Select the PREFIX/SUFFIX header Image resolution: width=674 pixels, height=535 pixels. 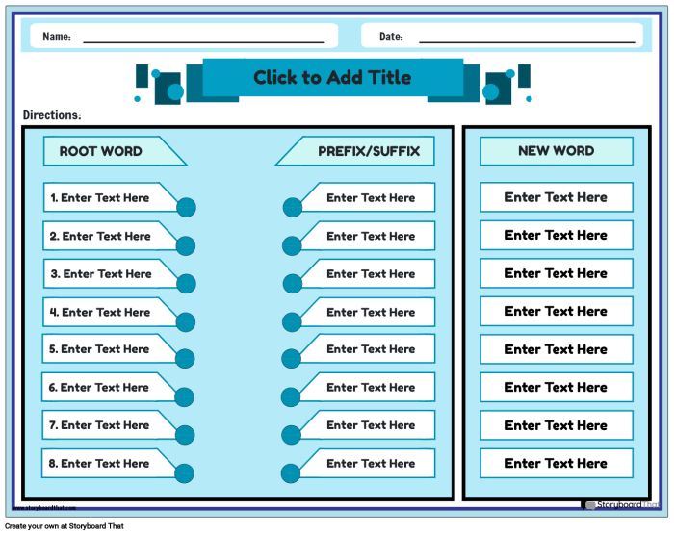click(356, 151)
